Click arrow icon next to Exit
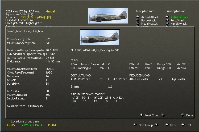This screenshot has width=199, height=132. click(183, 125)
